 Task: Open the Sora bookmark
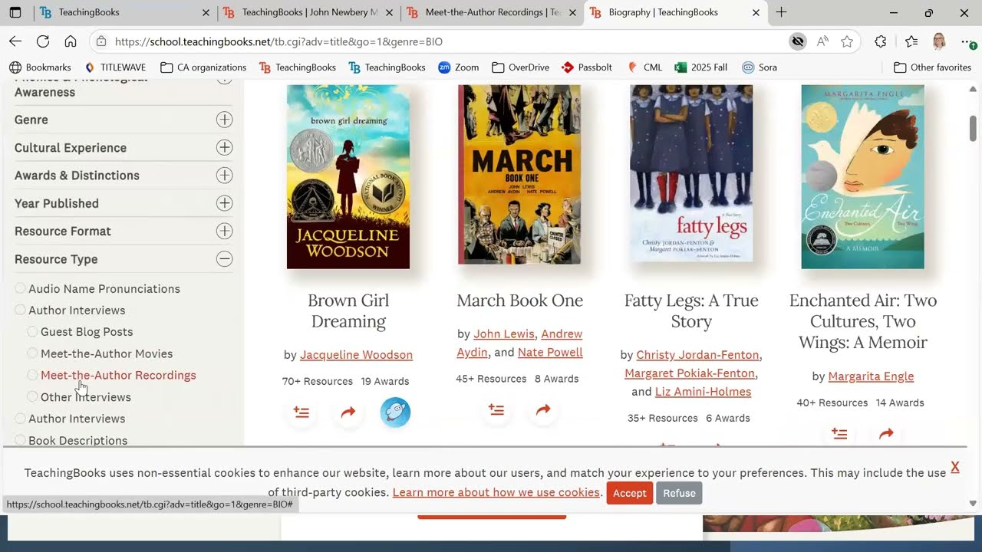coord(760,67)
